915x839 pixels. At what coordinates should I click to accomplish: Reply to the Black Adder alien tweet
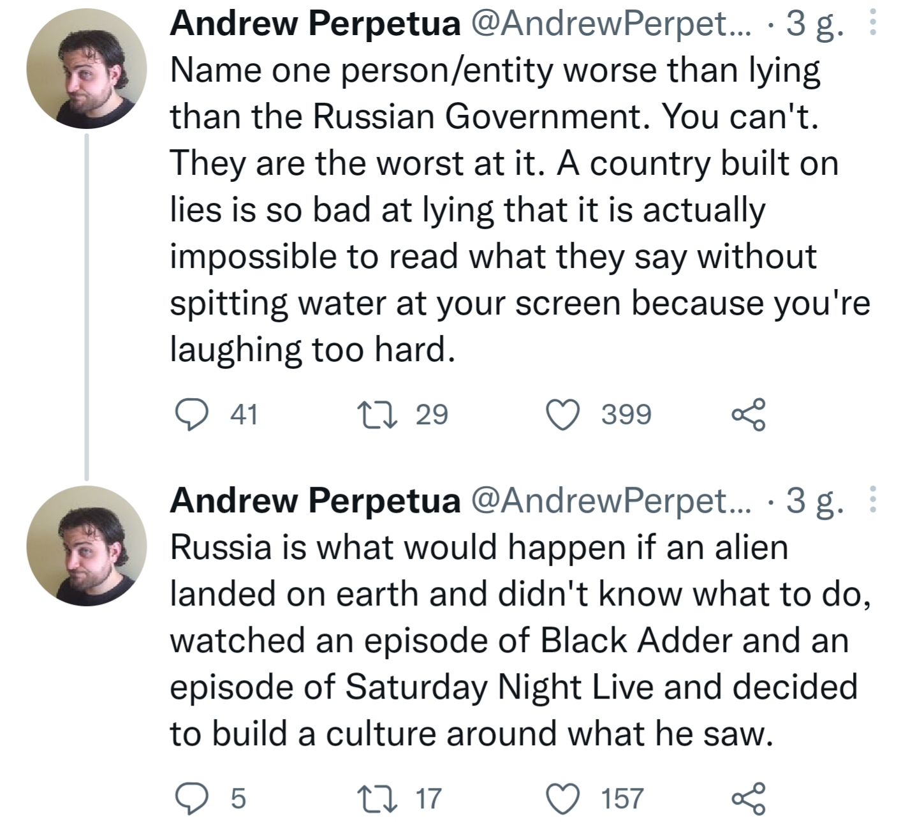coord(189,799)
